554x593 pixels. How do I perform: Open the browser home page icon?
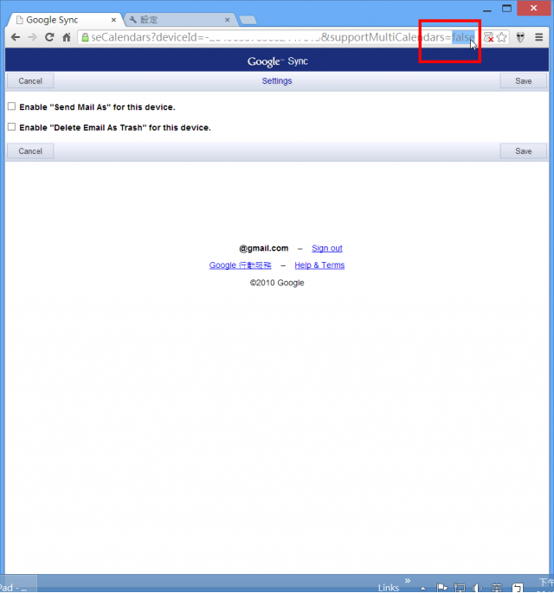[x=67, y=37]
